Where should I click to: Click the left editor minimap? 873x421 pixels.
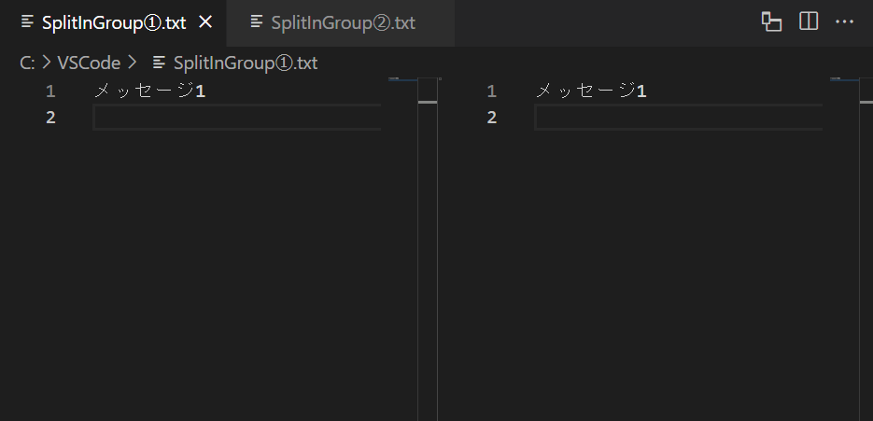point(402,249)
